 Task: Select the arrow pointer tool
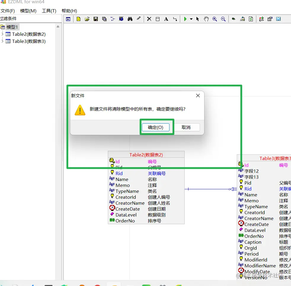[197, 19]
